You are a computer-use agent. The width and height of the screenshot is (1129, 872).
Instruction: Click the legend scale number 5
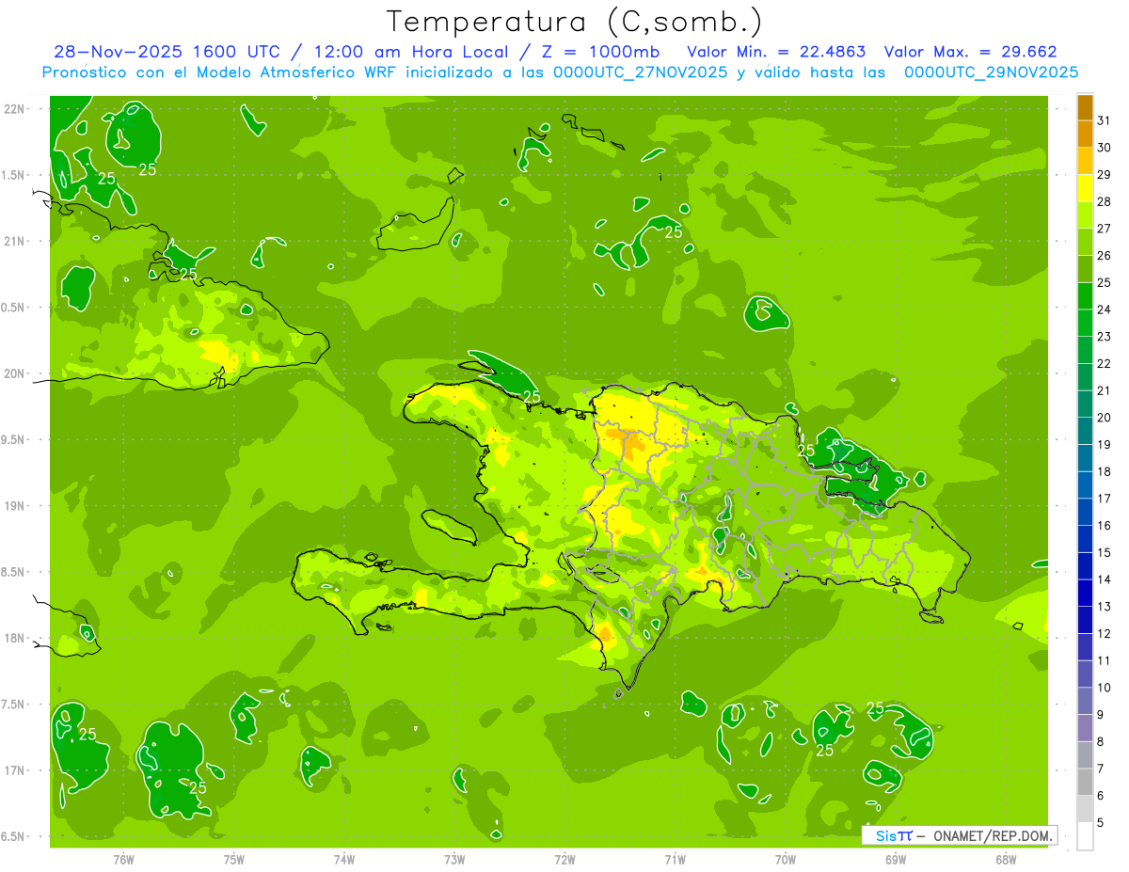click(x=1103, y=823)
